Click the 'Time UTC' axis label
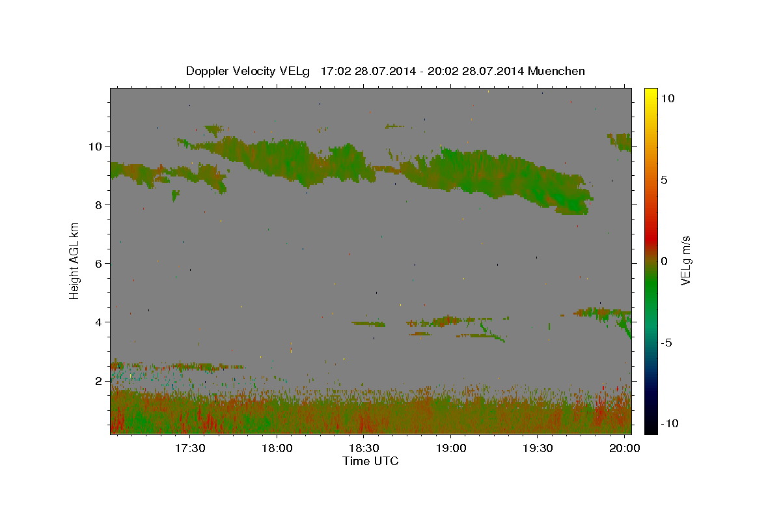 click(x=370, y=462)
